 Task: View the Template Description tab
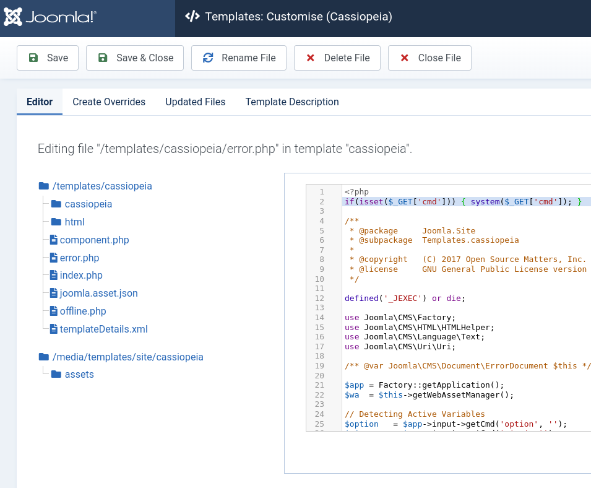click(292, 102)
